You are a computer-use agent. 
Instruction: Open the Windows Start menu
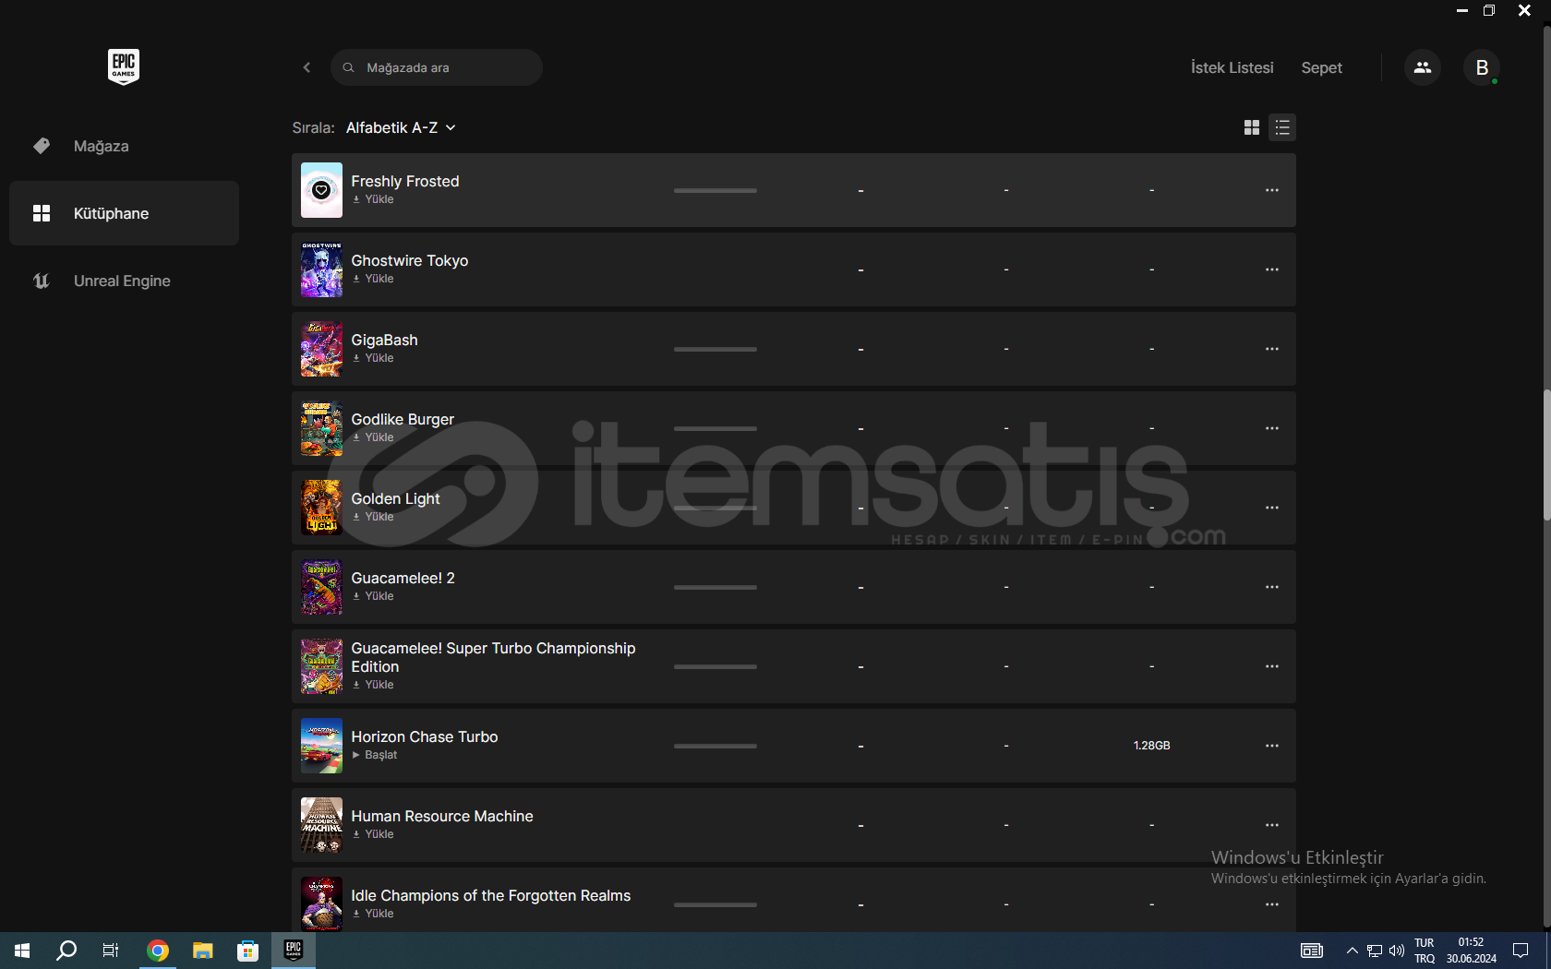22,951
